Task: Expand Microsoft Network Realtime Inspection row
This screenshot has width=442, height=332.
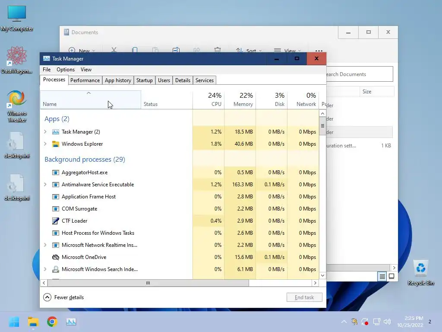Action: coord(45,245)
